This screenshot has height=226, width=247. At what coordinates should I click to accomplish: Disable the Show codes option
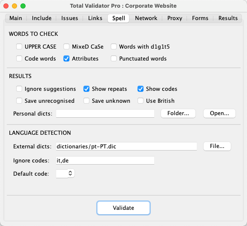tap(141, 89)
